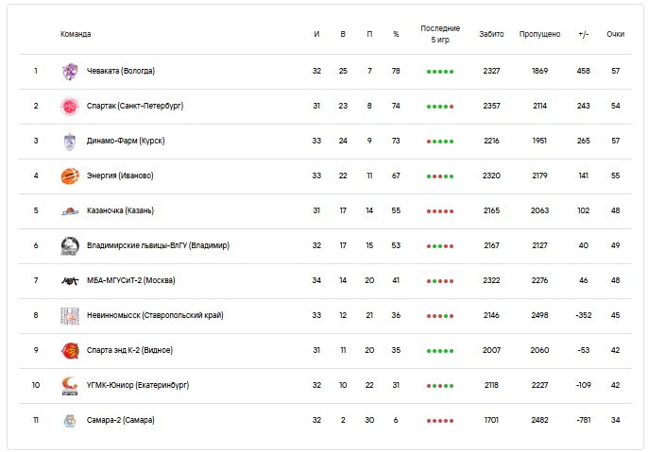The height and width of the screenshot is (452, 648).
Task: Open the Владимирские львицы-ВлГУ (Владимир) link
Action: click(x=158, y=245)
